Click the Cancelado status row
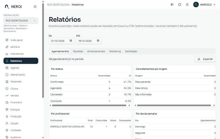Image resolution: width=220 pixels, height=139 pixels. 90,94
